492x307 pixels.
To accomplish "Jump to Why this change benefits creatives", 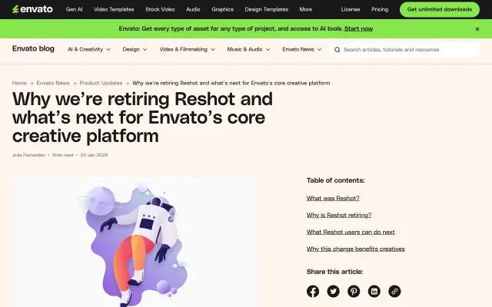I will tap(355, 249).
